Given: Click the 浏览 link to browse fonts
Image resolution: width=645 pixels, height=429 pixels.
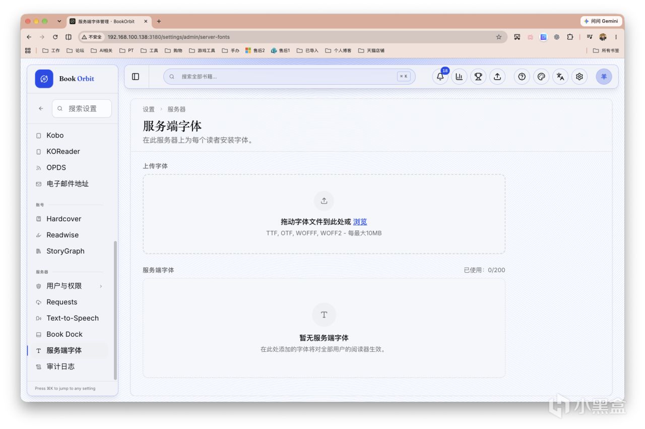Looking at the screenshot, I should click(x=360, y=222).
